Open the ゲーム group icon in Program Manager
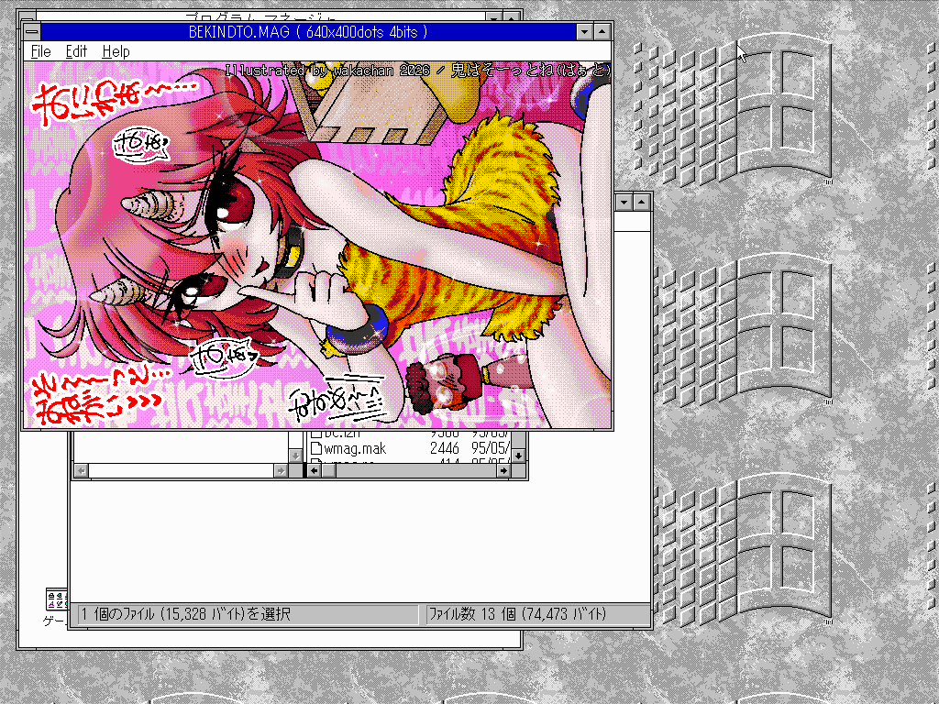Image resolution: width=939 pixels, height=704 pixels. pyautogui.click(x=55, y=601)
